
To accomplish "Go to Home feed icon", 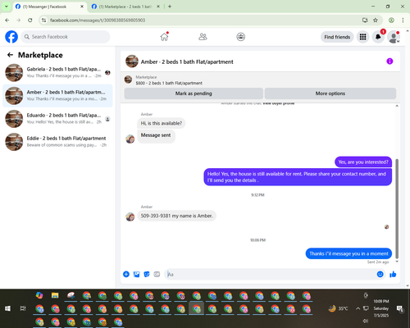I will coord(164,37).
